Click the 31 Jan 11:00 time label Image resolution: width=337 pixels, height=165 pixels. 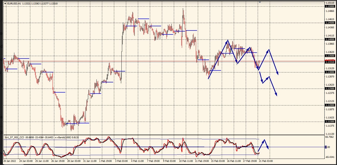pyautogui.click(x=90, y=161)
